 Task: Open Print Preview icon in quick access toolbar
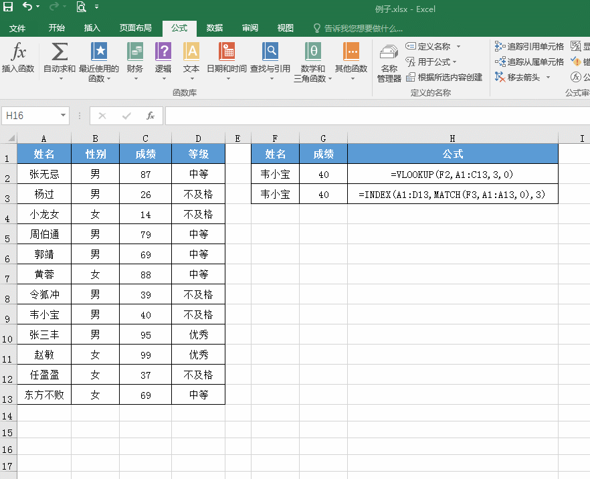pyautogui.click(x=82, y=7)
